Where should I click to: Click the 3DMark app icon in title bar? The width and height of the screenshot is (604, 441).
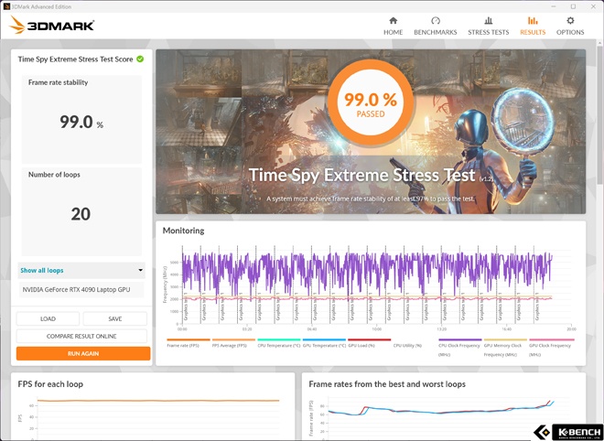tap(6, 6)
